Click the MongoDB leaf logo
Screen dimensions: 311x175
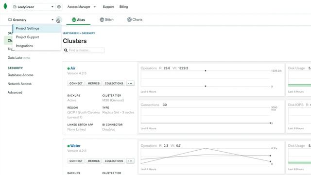5,6
